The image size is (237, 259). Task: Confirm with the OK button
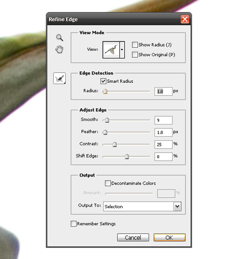tap(169, 238)
